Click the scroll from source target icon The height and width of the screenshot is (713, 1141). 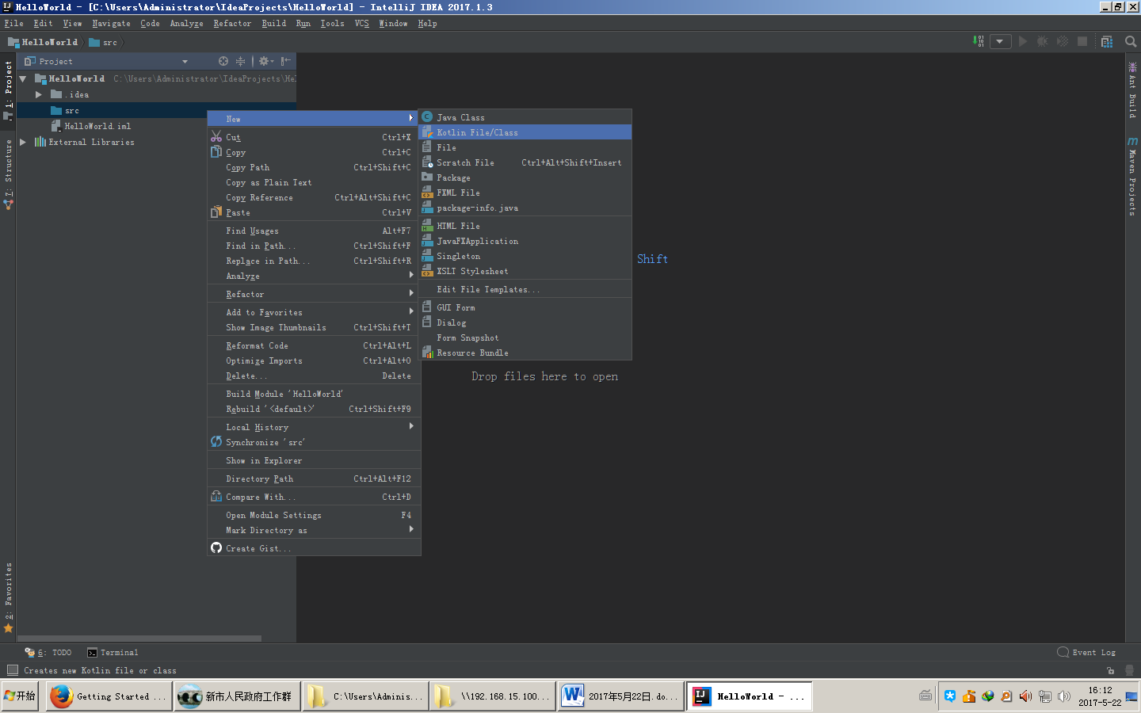click(223, 61)
